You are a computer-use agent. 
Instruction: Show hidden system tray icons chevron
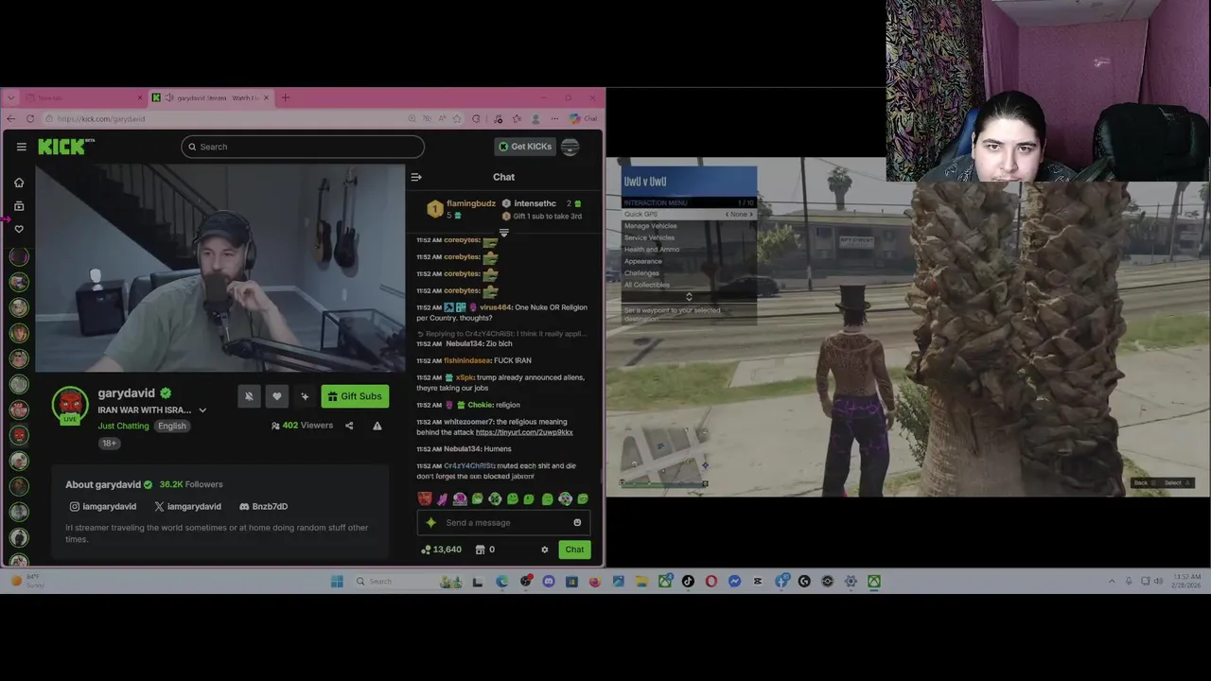coord(1112,582)
